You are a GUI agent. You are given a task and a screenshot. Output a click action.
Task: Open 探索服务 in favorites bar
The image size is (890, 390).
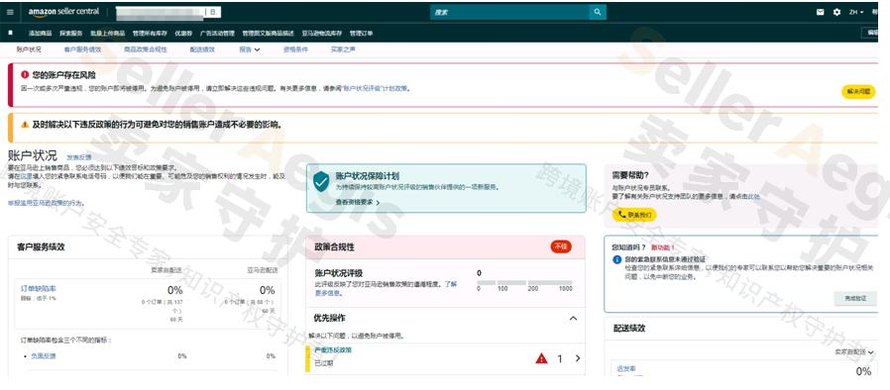click(71, 34)
